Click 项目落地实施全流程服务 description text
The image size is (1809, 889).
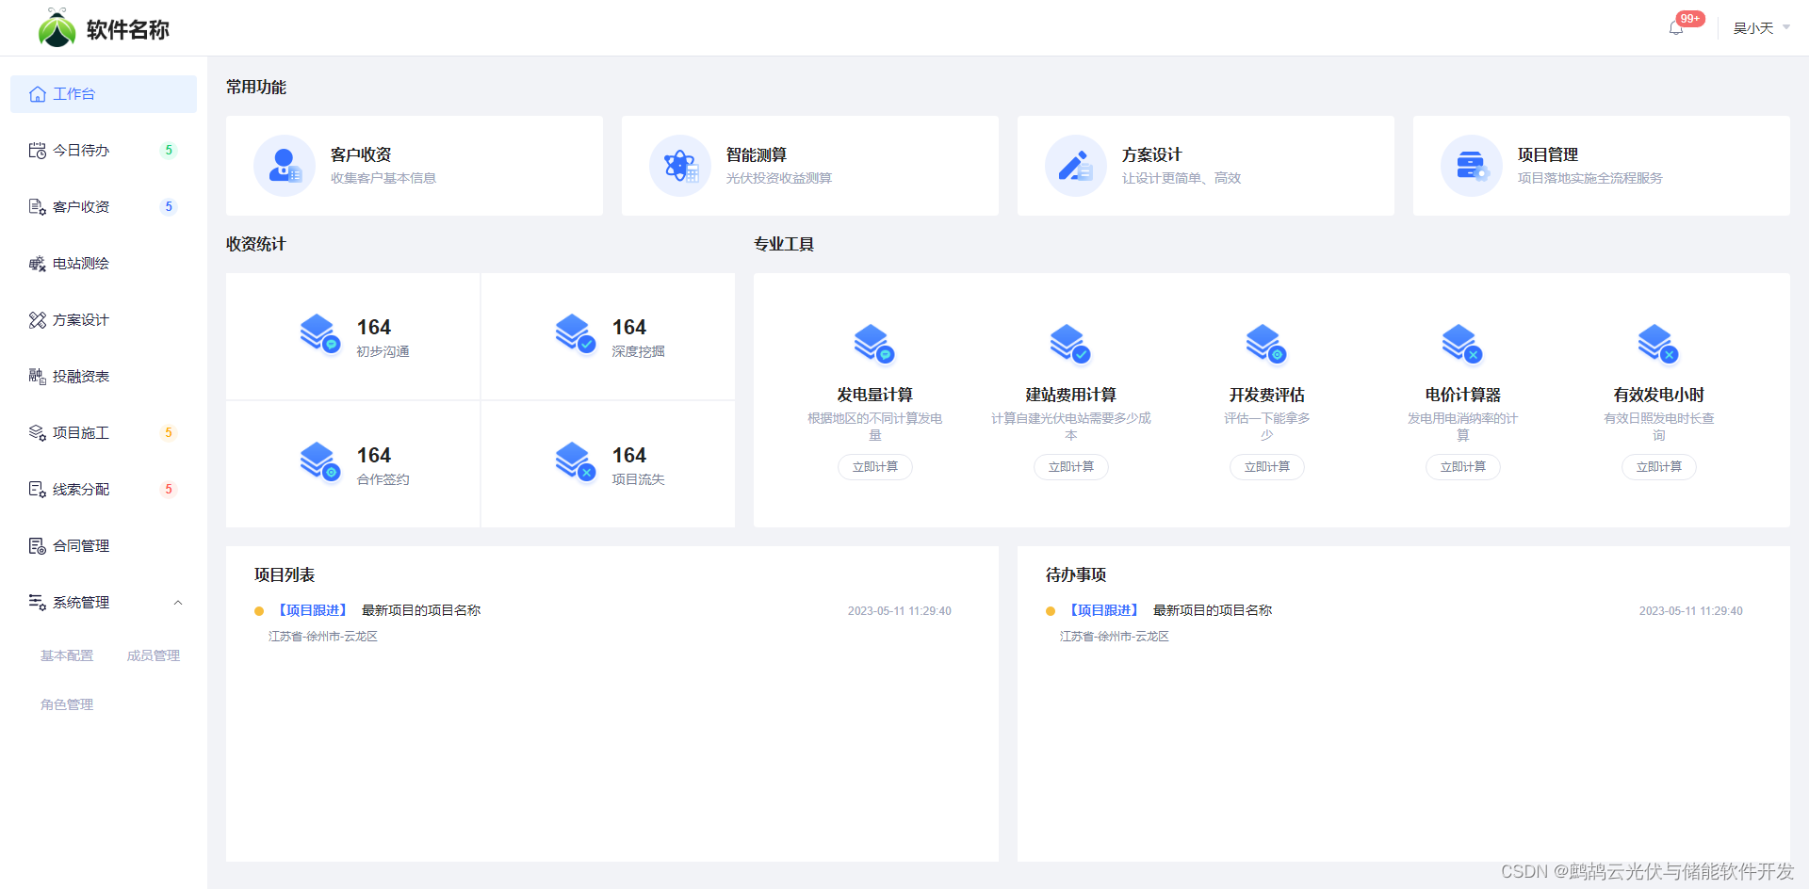(x=1590, y=178)
